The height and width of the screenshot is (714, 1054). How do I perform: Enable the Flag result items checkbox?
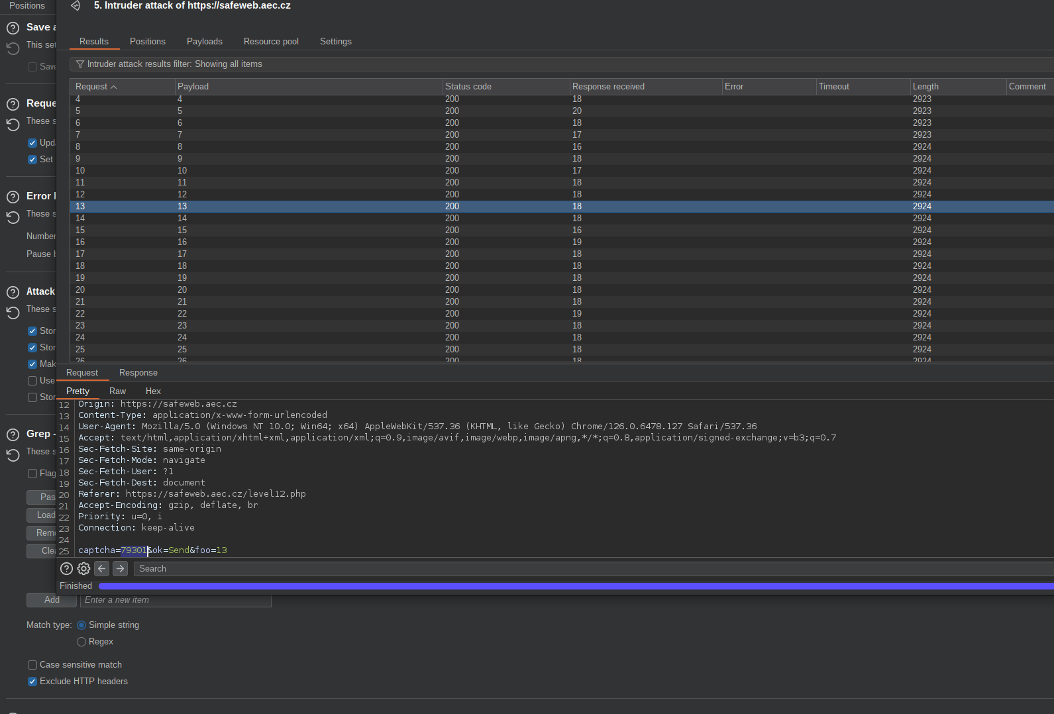[32, 474]
